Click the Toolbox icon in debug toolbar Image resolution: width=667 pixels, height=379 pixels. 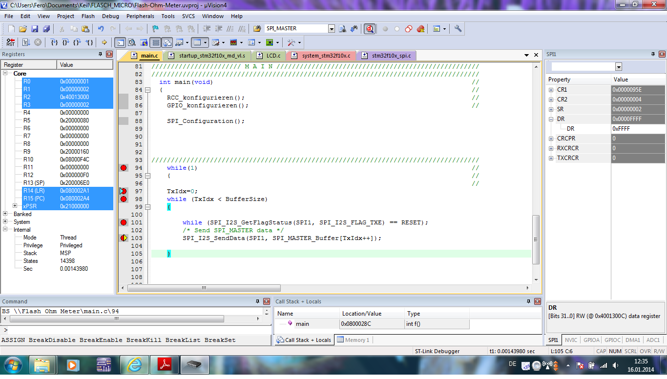(291, 42)
